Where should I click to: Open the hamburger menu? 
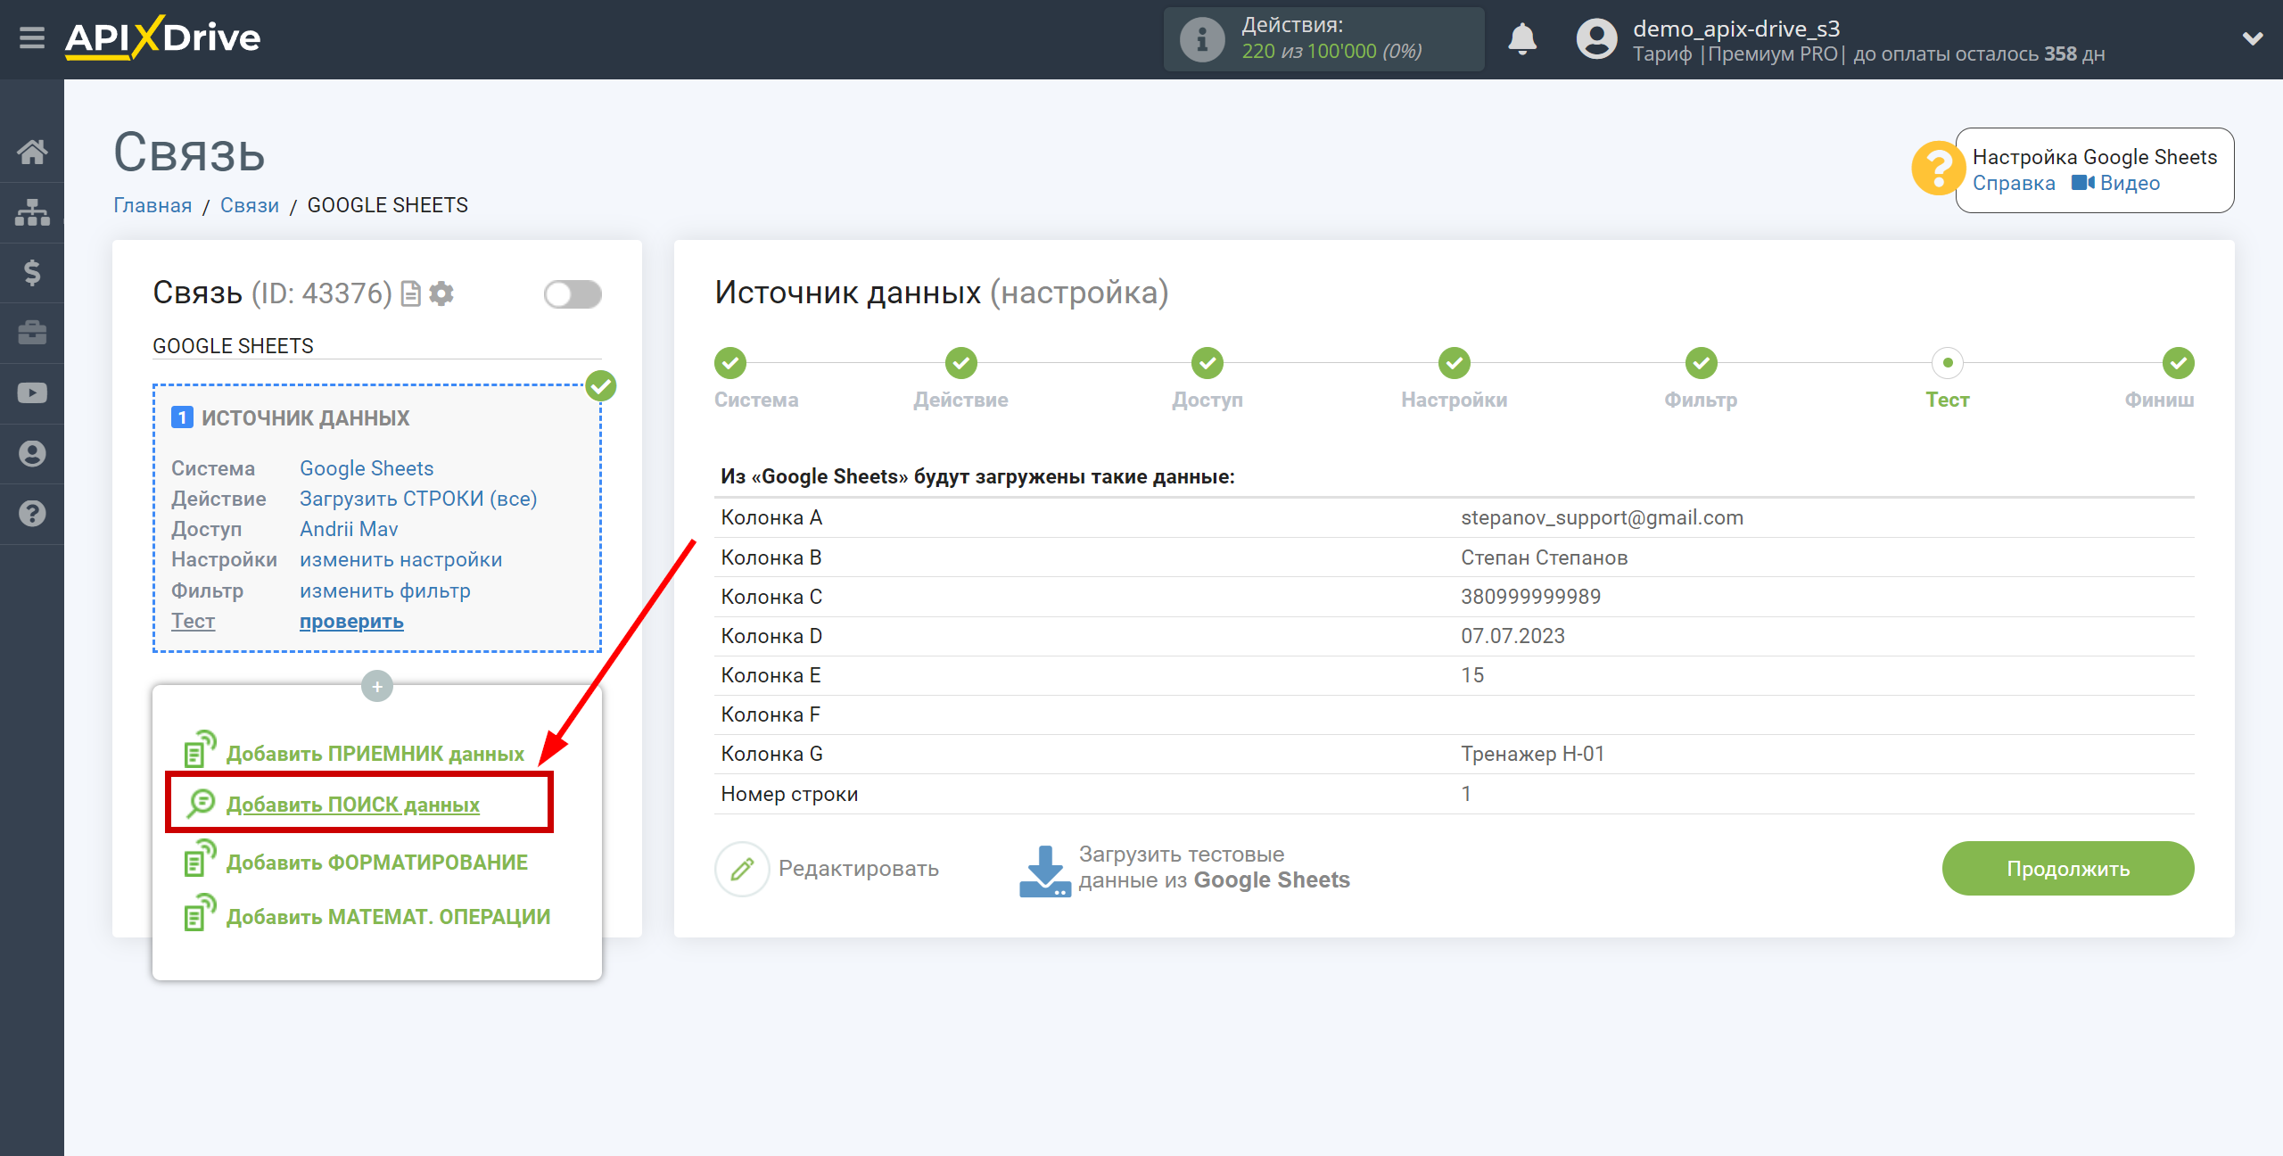(x=32, y=38)
